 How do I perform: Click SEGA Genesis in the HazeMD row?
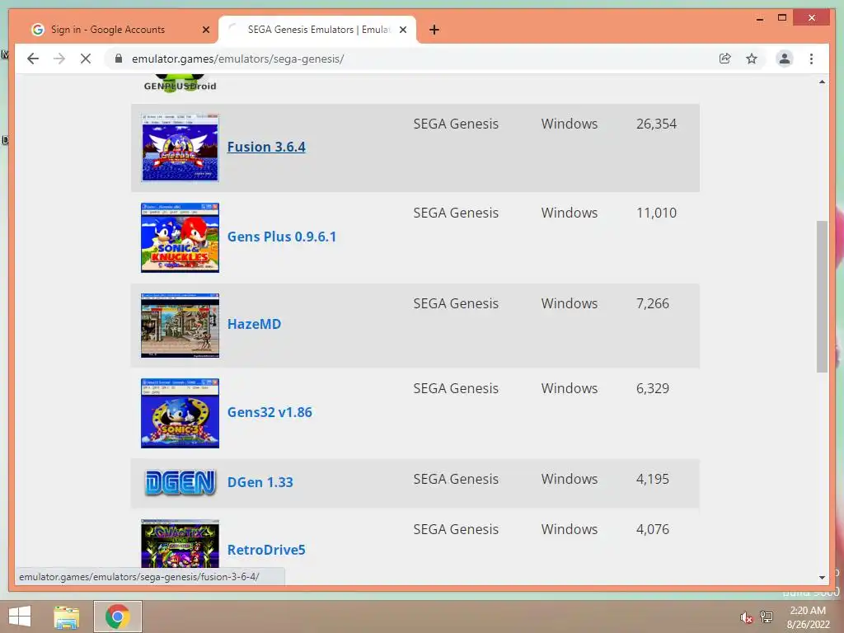pos(456,303)
